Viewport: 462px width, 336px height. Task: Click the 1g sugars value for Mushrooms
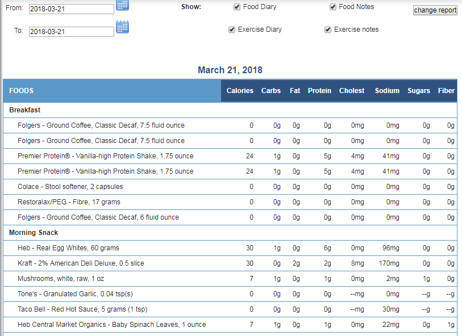(x=426, y=279)
